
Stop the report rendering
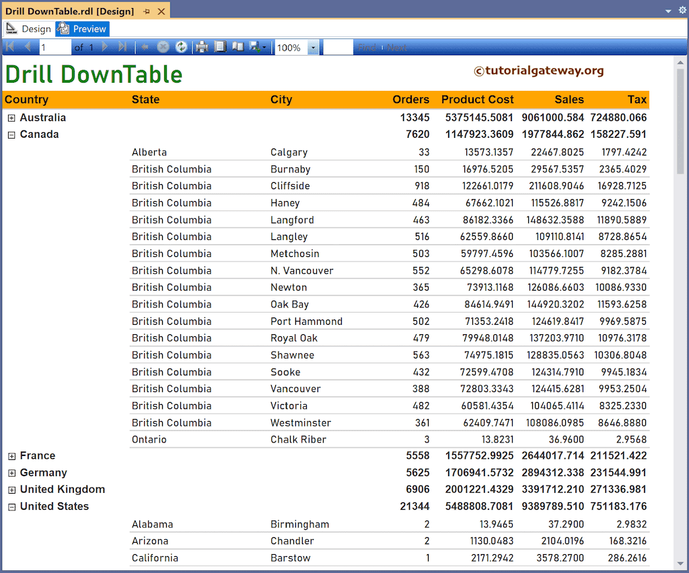coord(163,47)
